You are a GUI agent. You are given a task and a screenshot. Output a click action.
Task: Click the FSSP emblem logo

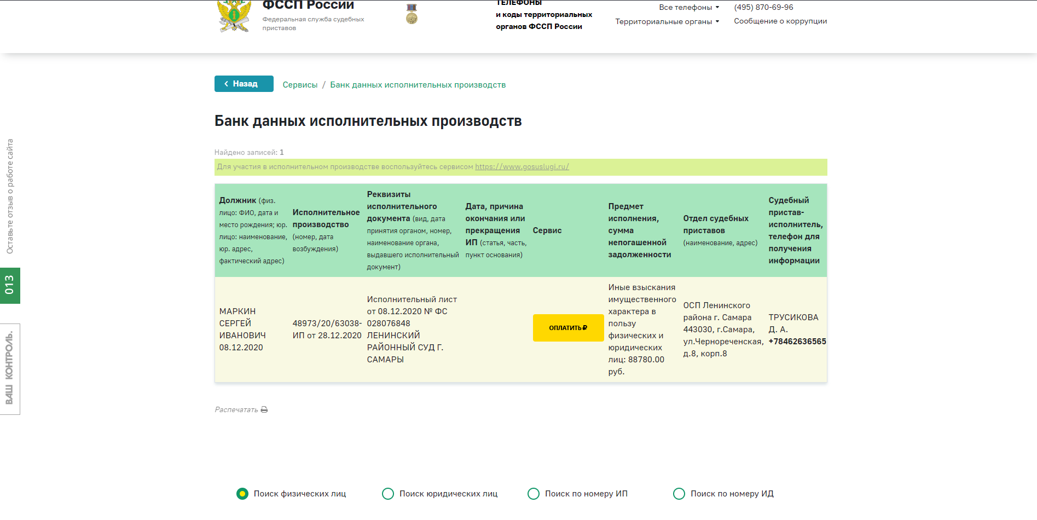[234, 15]
